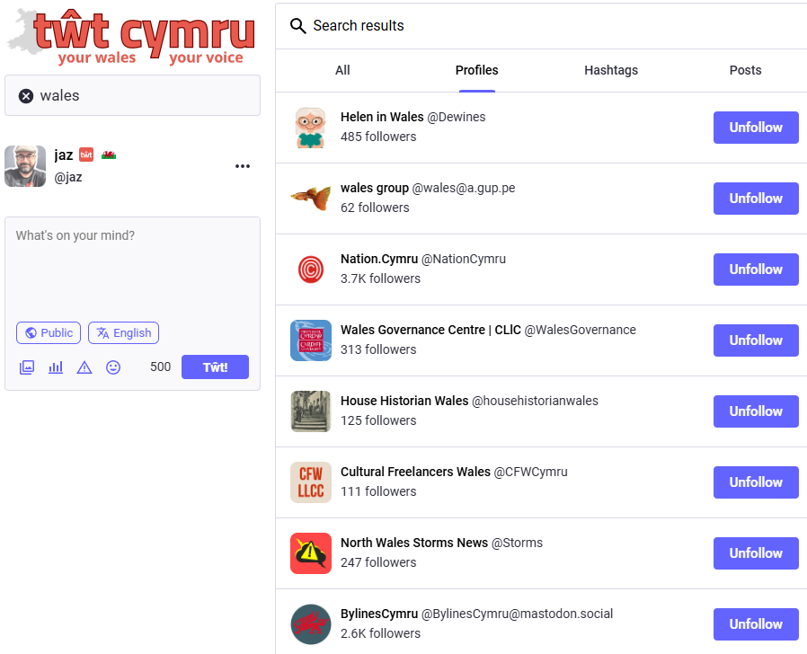Screen dimensions: 807x654
Task: Clear the wales search text
Action: [x=25, y=96]
